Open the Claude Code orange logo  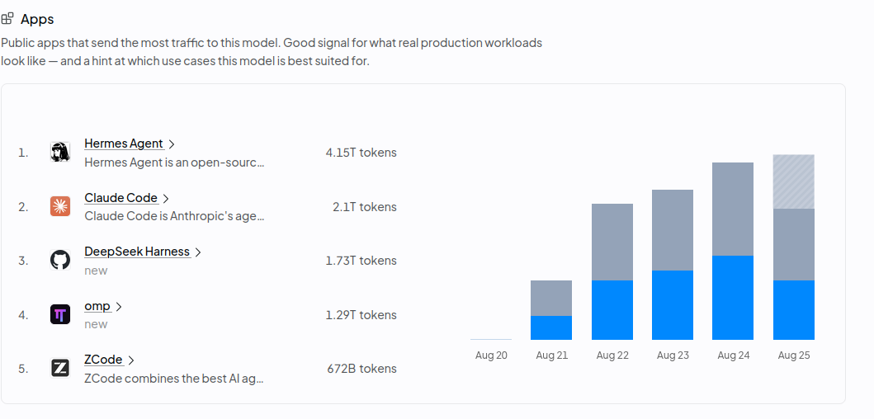click(x=60, y=206)
